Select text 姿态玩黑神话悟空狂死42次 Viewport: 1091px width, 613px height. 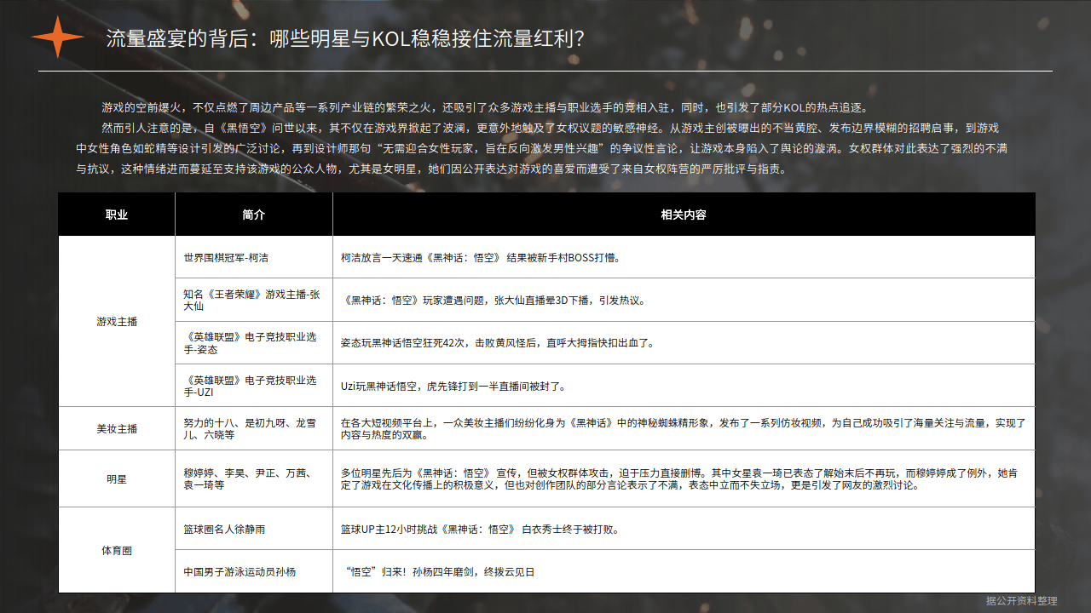click(x=497, y=343)
